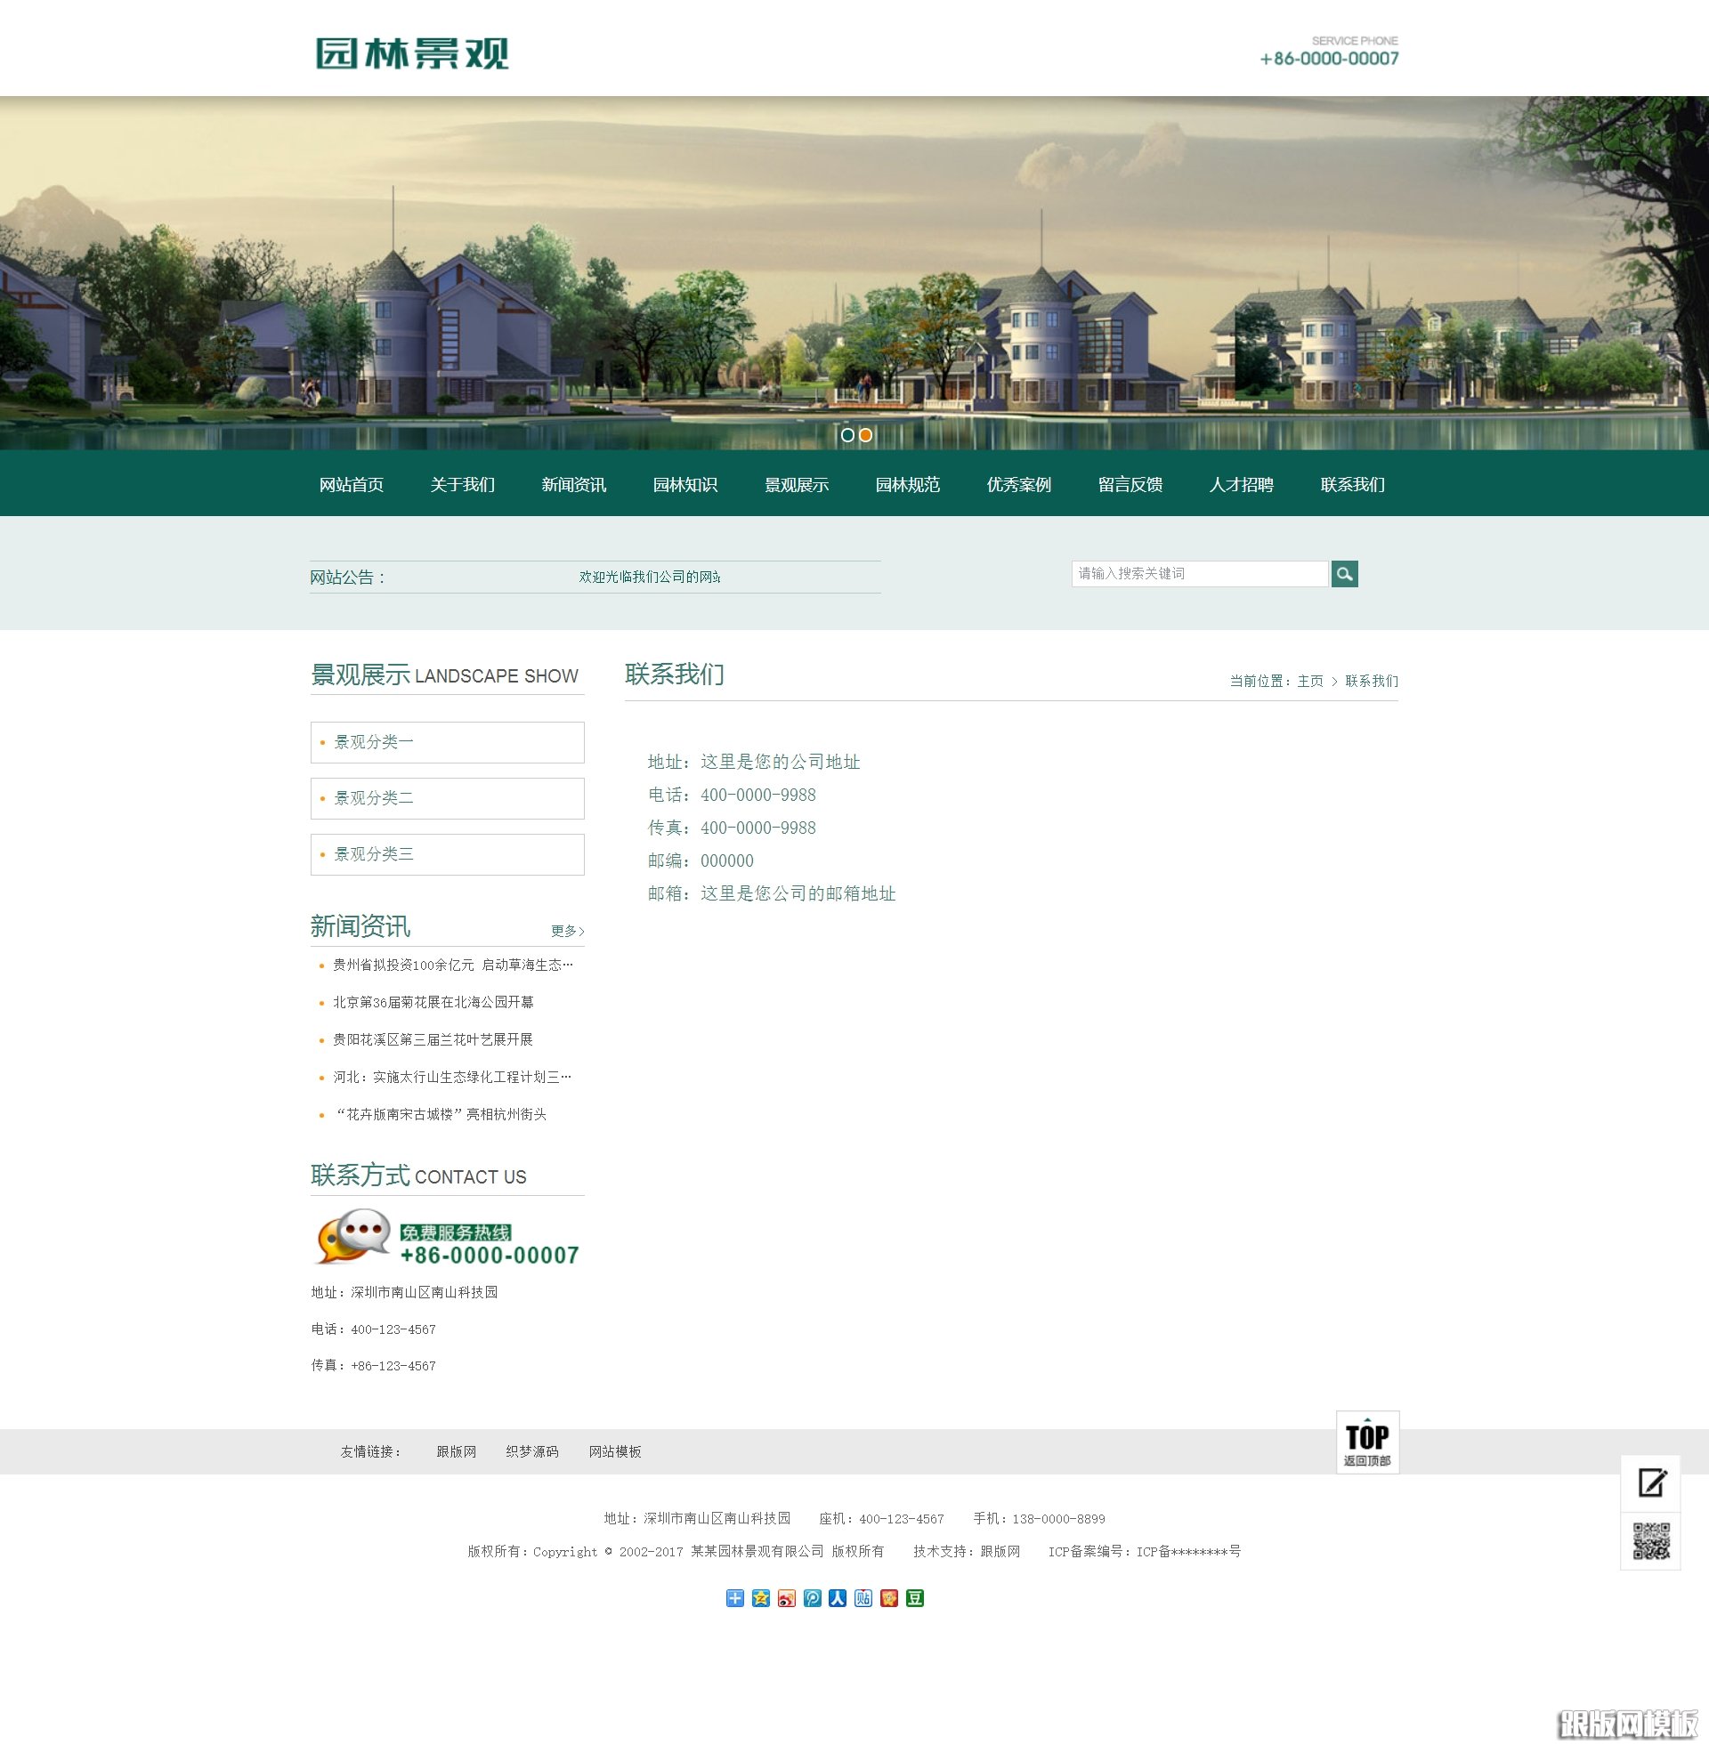Image resolution: width=1709 pixels, height=1745 pixels.
Task: Share to 人人网 icon
Action: tap(838, 1600)
